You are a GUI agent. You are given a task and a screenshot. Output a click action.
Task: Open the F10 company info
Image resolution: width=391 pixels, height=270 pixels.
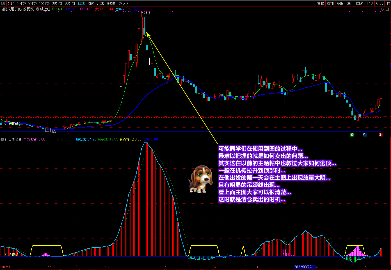370,3
